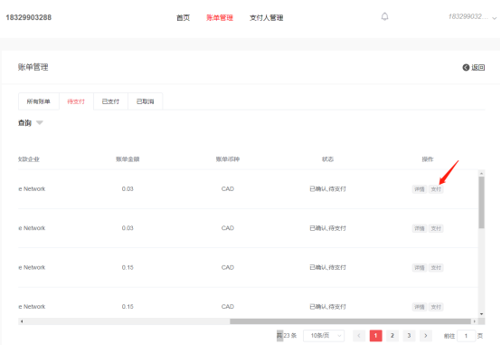Click the CAD cell in first row
The height and width of the screenshot is (345, 501).
point(228,189)
